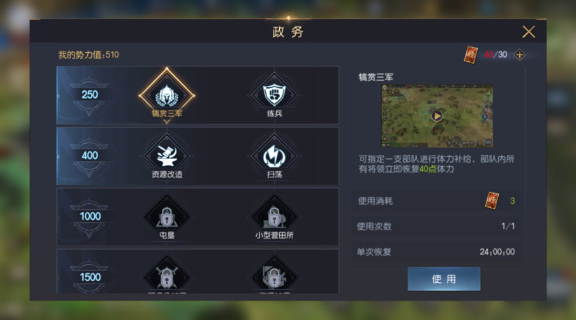This screenshot has height=320, width=576.
Task: Click the 使用 button
Action: (x=444, y=279)
